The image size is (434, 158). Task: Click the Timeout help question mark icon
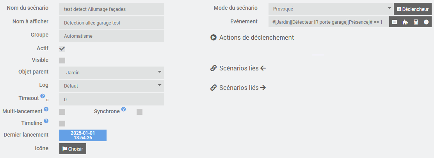(x=43, y=96)
